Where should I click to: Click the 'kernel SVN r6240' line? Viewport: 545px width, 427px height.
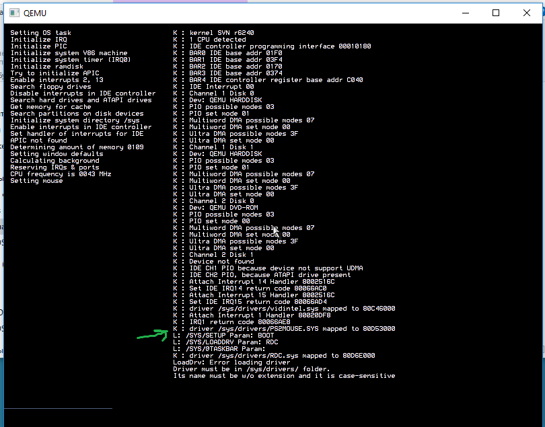pyautogui.click(x=221, y=33)
